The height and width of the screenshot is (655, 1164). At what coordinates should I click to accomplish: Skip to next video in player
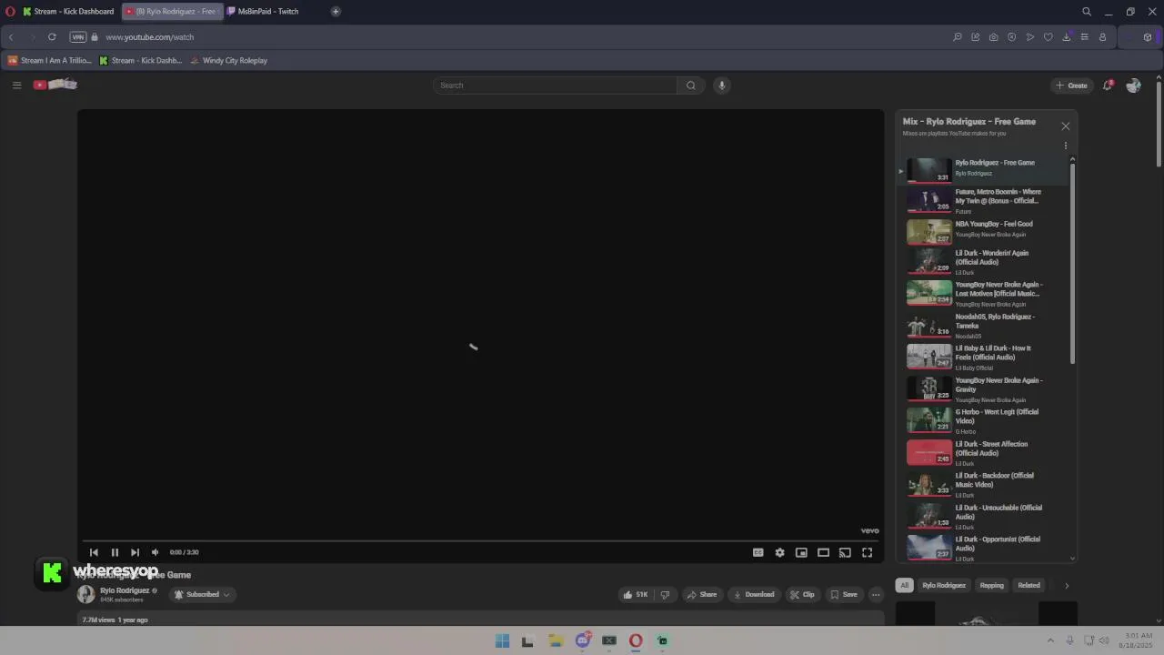pyautogui.click(x=135, y=552)
